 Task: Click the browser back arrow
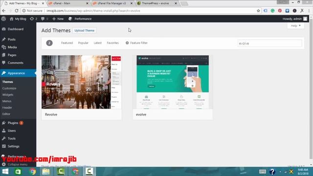[4, 11]
